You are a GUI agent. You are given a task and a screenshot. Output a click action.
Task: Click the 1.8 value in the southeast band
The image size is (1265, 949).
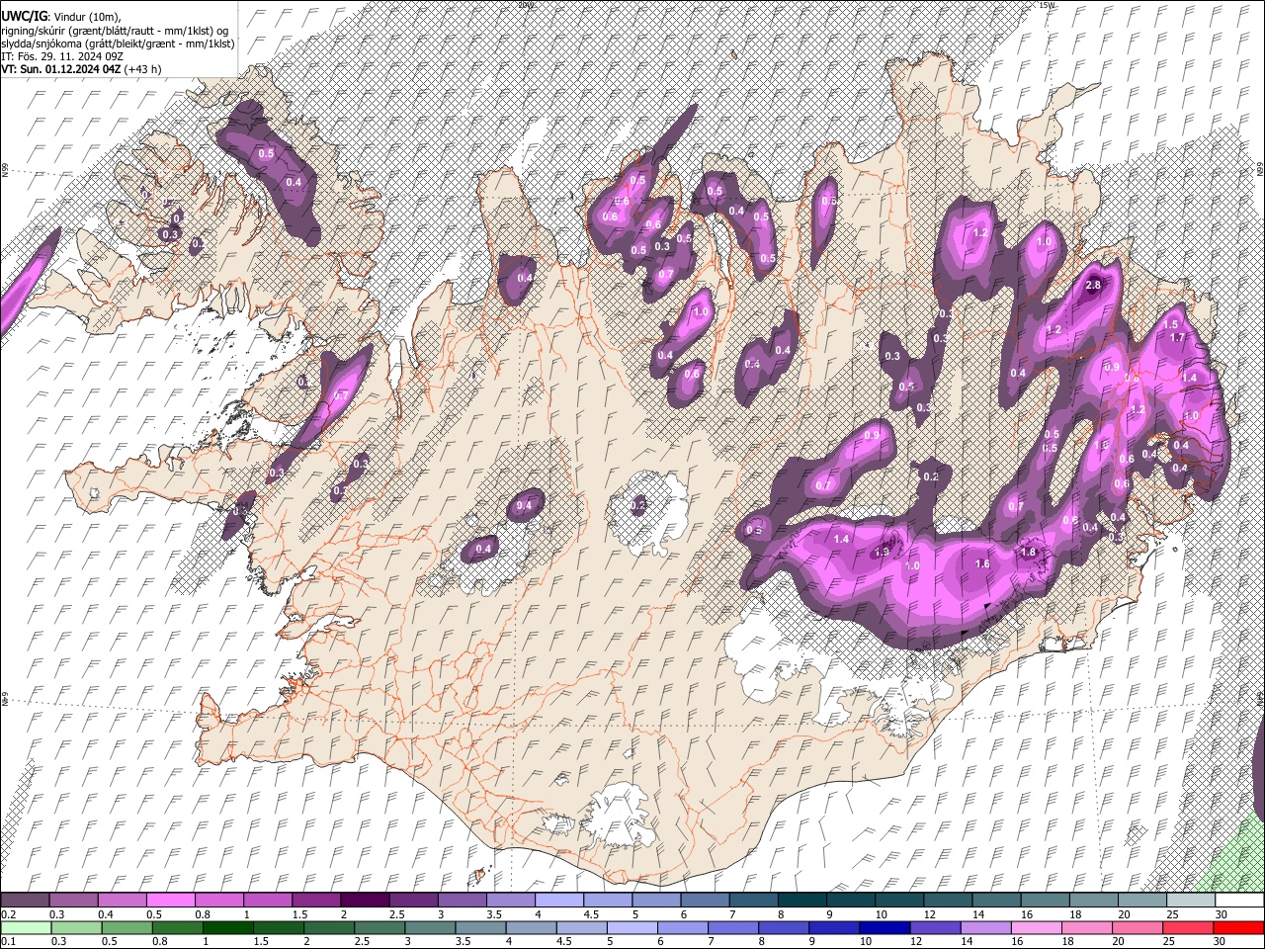[x=1028, y=553]
